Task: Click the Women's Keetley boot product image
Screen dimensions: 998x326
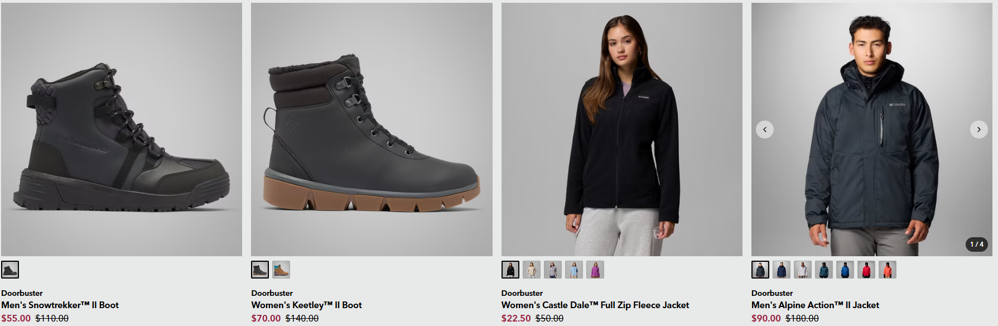Action: [x=372, y=130]
